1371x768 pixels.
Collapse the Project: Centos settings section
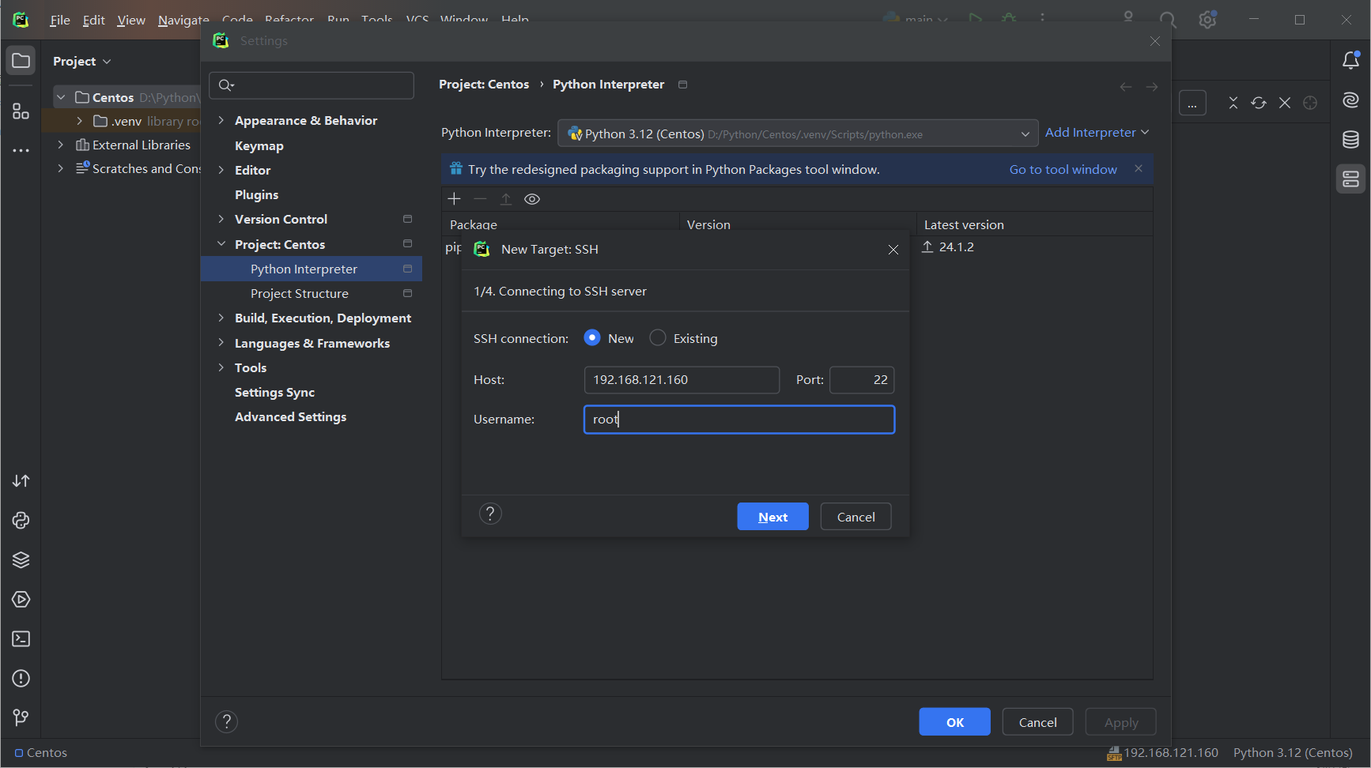click(221, 244)
